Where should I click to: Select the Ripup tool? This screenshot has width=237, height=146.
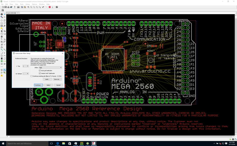[5, 50]
